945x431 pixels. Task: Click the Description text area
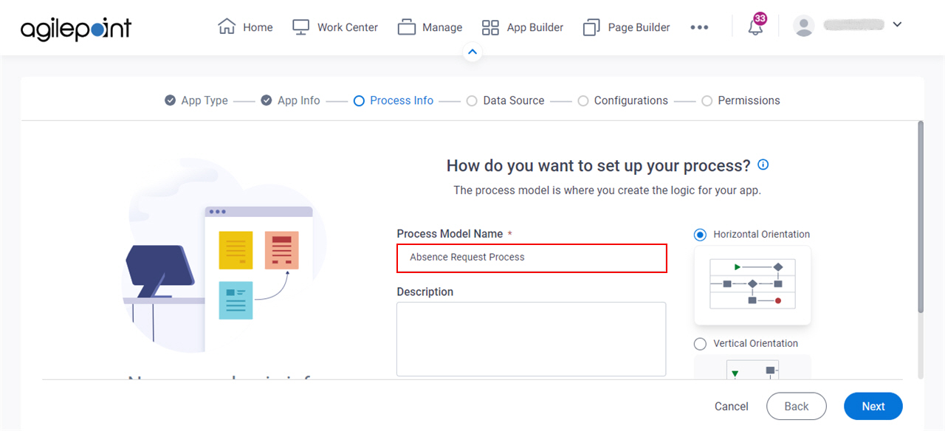[x=532, y=339]
